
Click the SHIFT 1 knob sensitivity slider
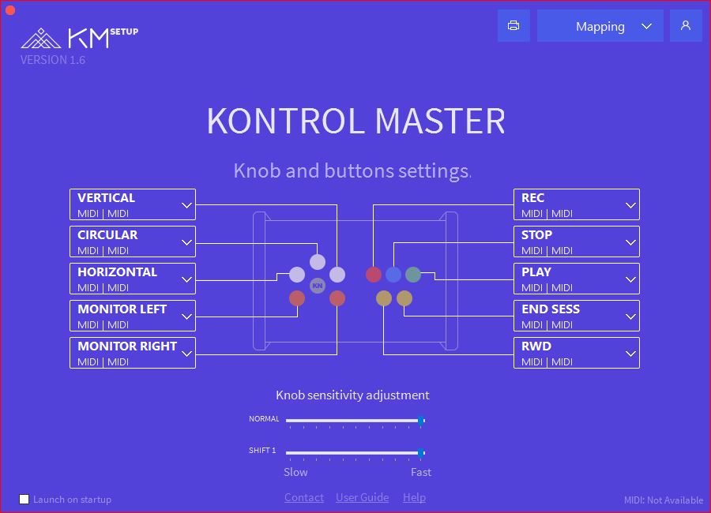coord(355,452)
